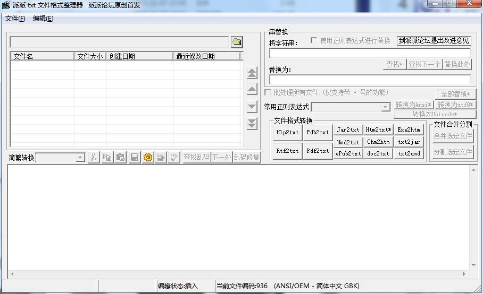483x294 pixels.
Task: Click the floppy disk save icon
Action: point(134,157)
